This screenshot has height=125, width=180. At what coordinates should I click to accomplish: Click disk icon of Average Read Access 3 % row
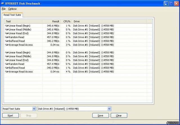tap(7, 45)
